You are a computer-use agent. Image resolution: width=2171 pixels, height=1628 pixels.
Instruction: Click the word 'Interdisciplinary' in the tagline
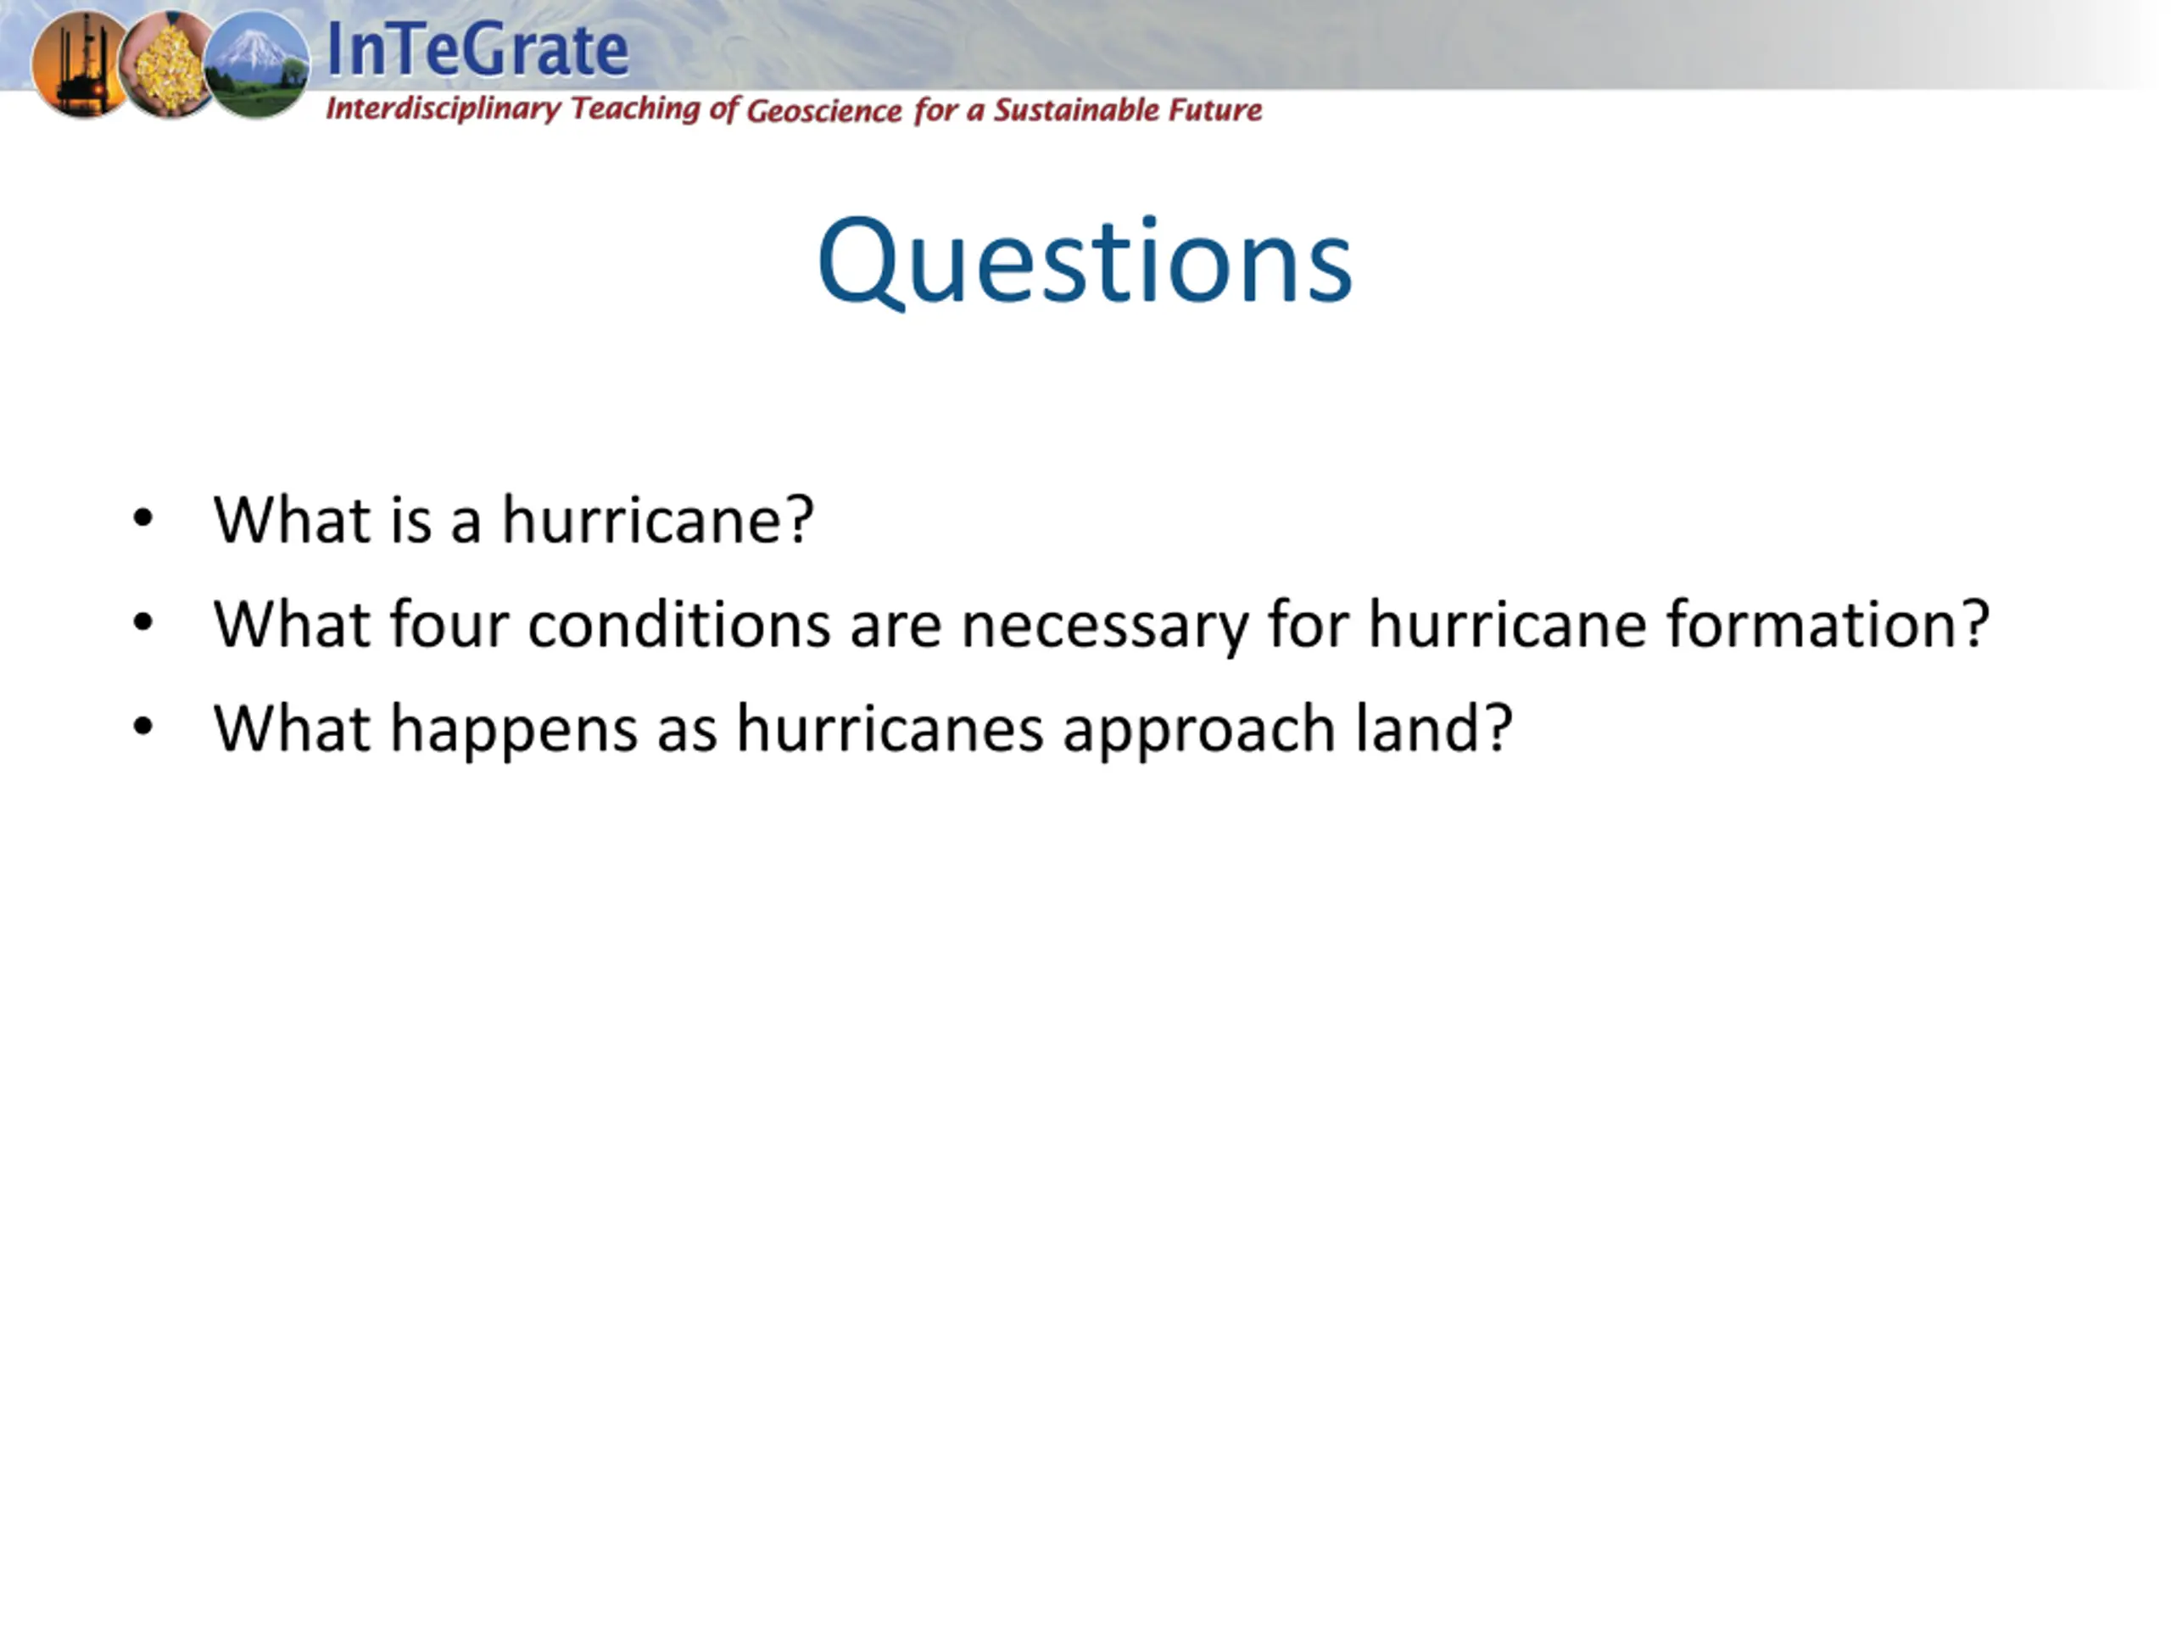coord(443,109)
